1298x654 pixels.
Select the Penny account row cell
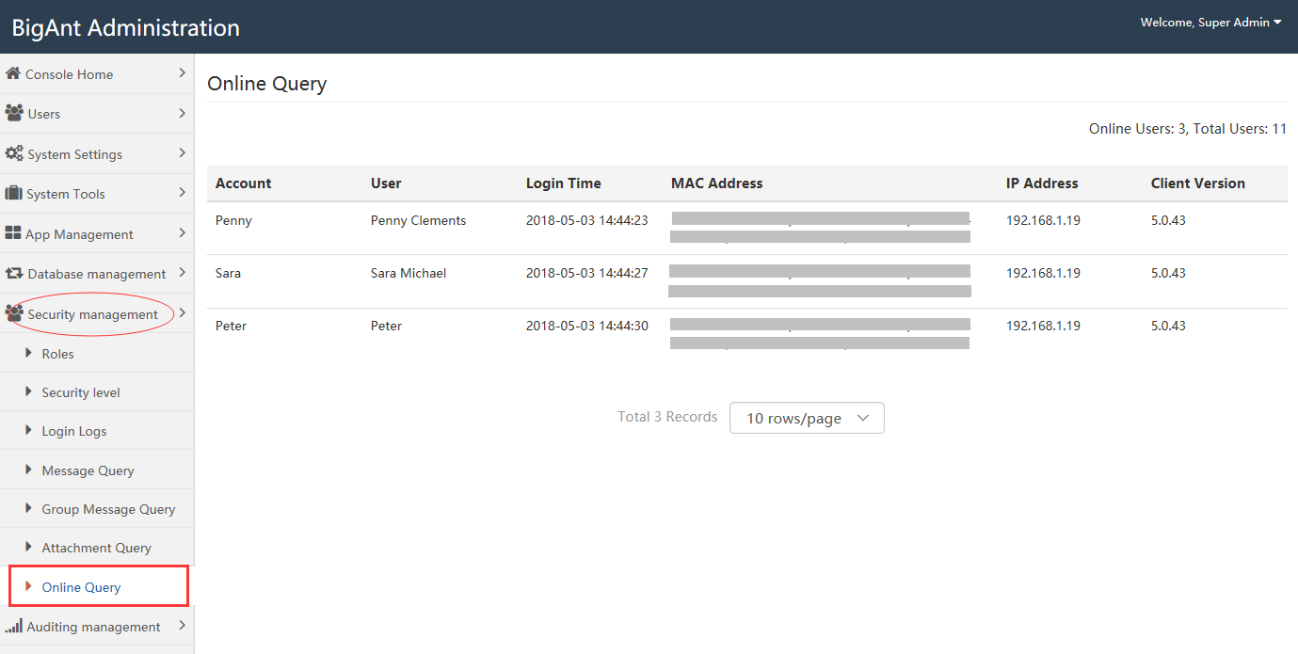[233, 220]
